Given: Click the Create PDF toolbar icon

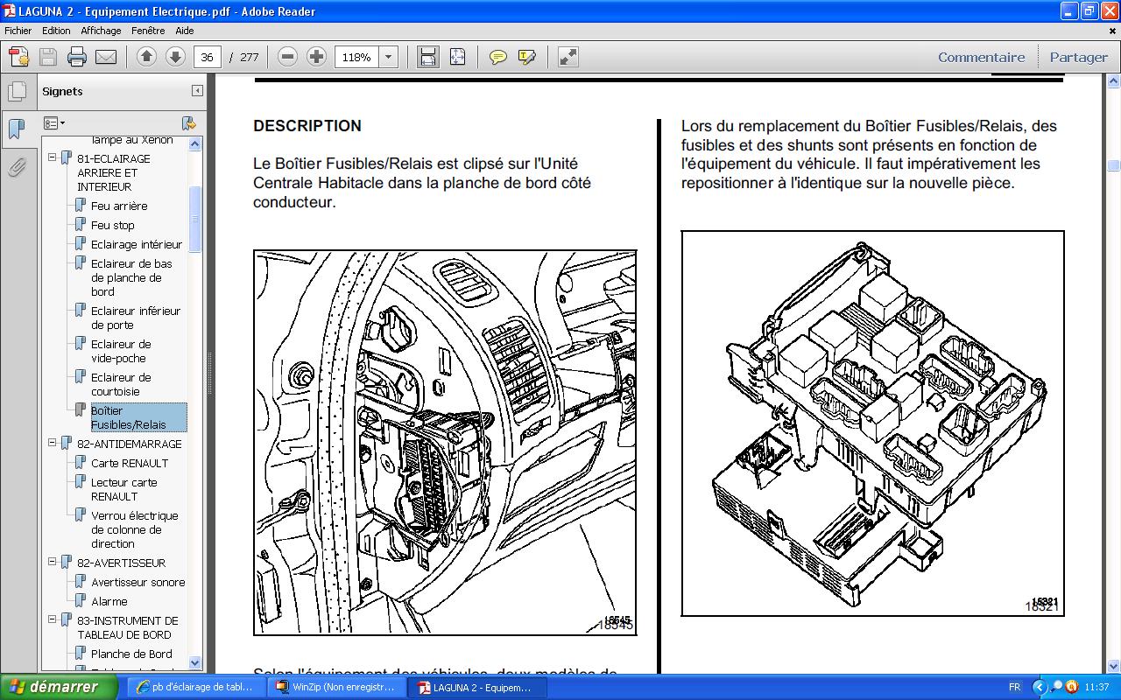Looking at the screenshot, I should coord(18,58).
